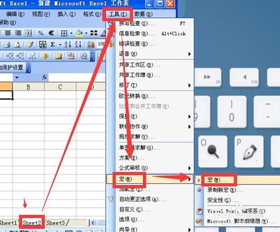Open print preview from the toolbar
Image resolution: width=280 pixels, height=232 pixels.
(17, 45)
